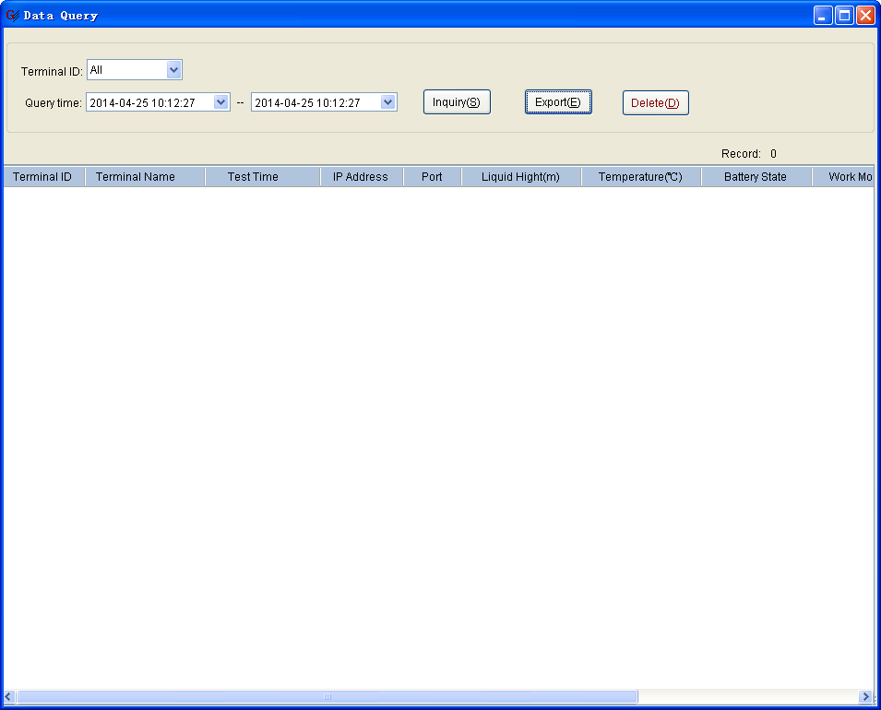Click the red Delete(D) button
This screenshot has height=710, width=881.
(x=655, y=103)
